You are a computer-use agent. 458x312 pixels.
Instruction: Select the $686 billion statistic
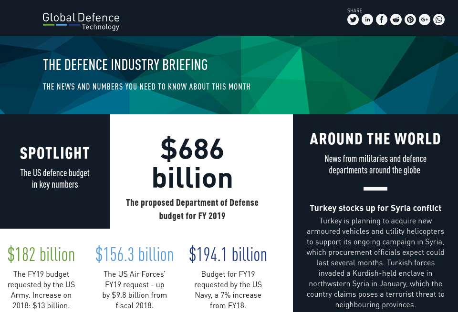click(x=192, y=163)
